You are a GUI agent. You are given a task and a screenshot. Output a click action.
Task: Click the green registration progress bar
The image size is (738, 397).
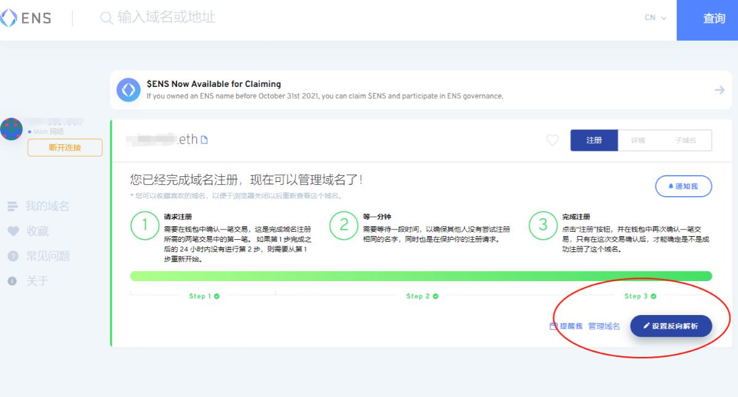[421, 276]
